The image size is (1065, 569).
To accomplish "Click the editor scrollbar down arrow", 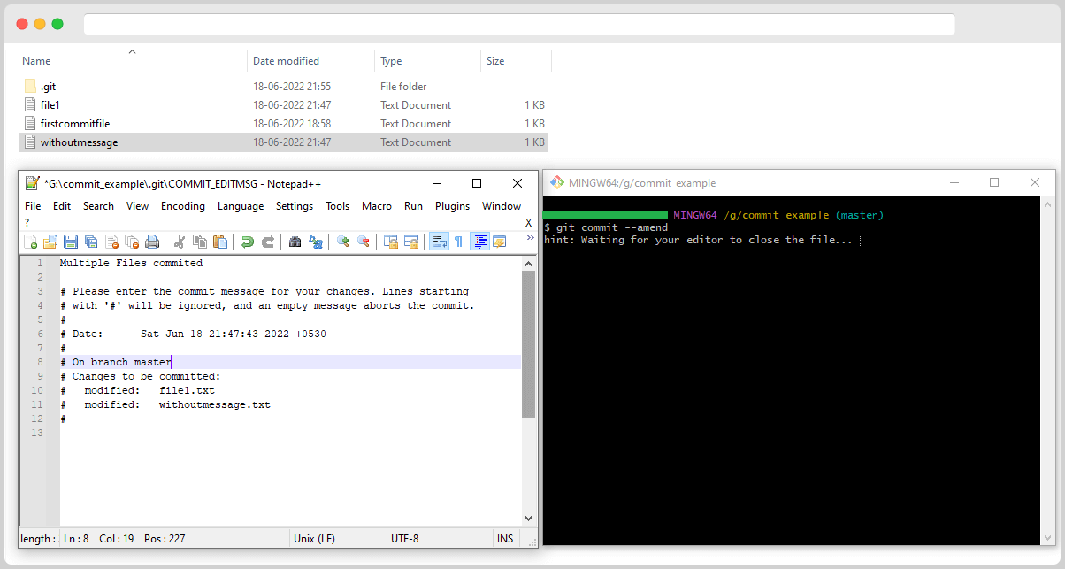I will pyautogui.click(x=529, y=519).
